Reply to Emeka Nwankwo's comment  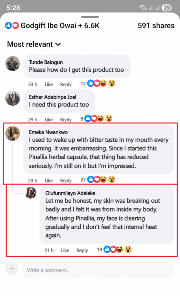66,180
